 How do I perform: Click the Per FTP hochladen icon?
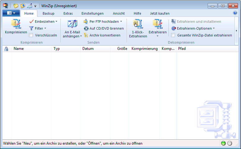coord(86,22)
